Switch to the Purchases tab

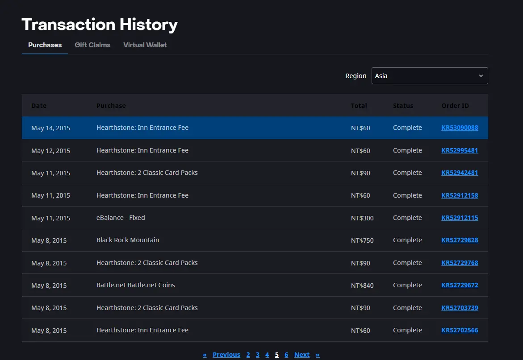coord(45,45)
